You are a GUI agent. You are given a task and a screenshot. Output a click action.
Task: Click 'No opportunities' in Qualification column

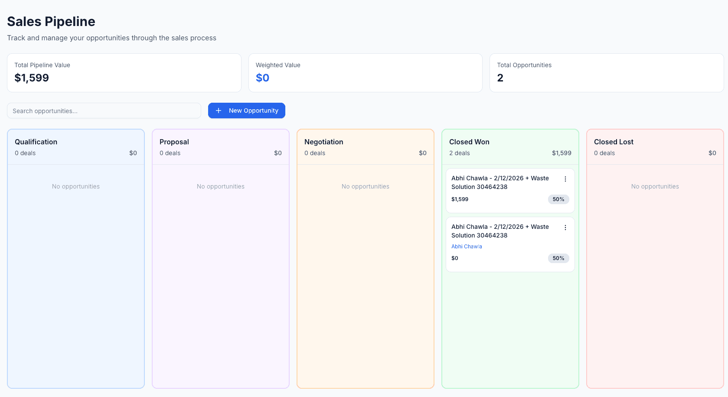pos(76,186)
